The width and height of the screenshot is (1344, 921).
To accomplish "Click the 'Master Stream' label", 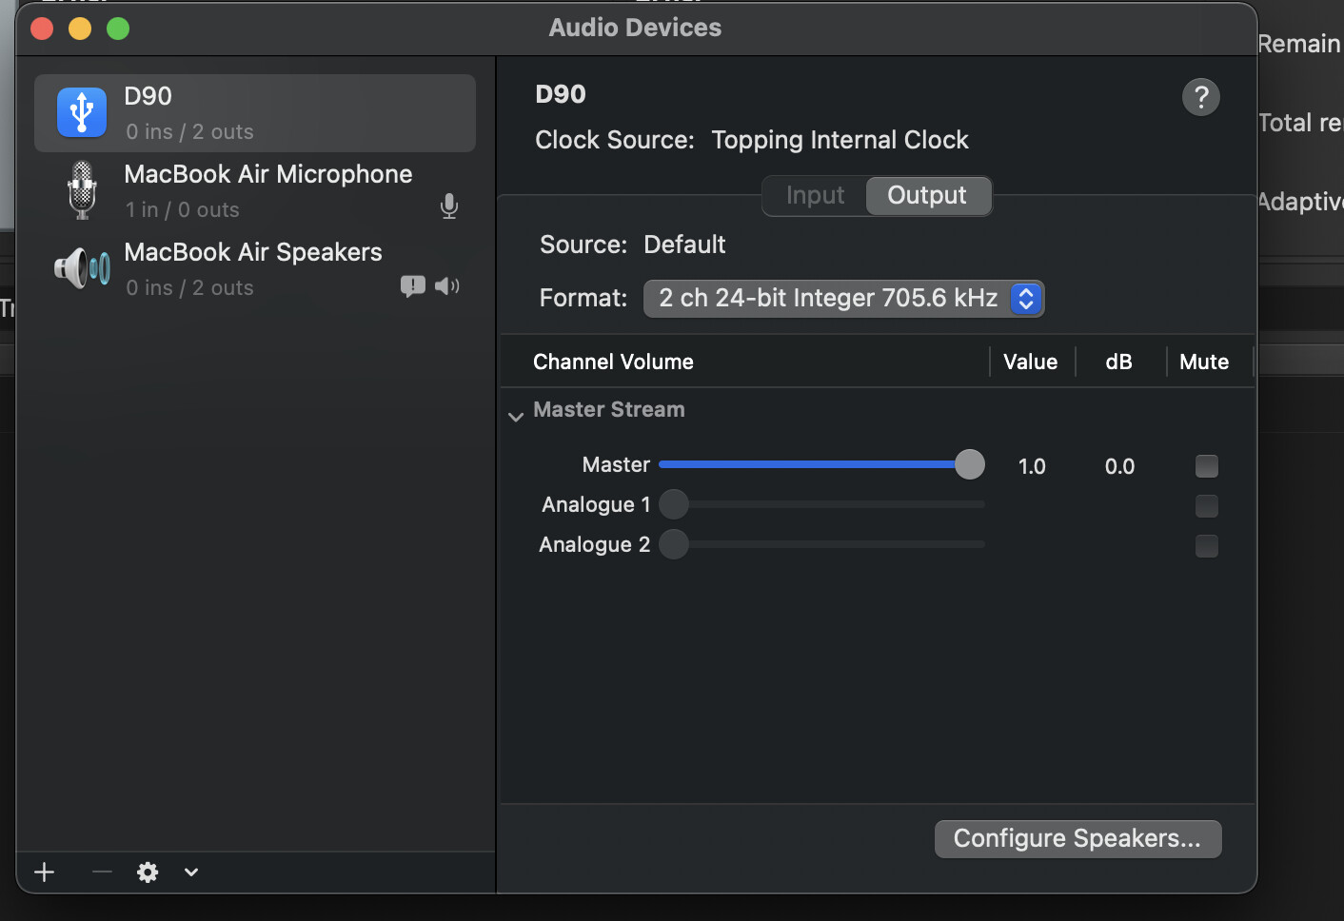I will (609, 409).
